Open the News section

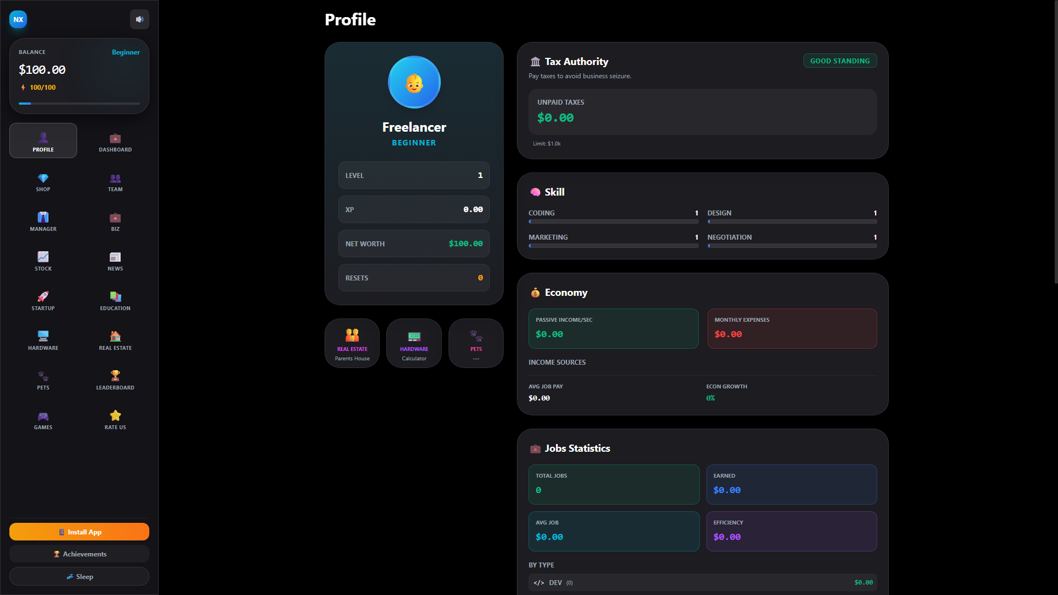pos(115,261)
